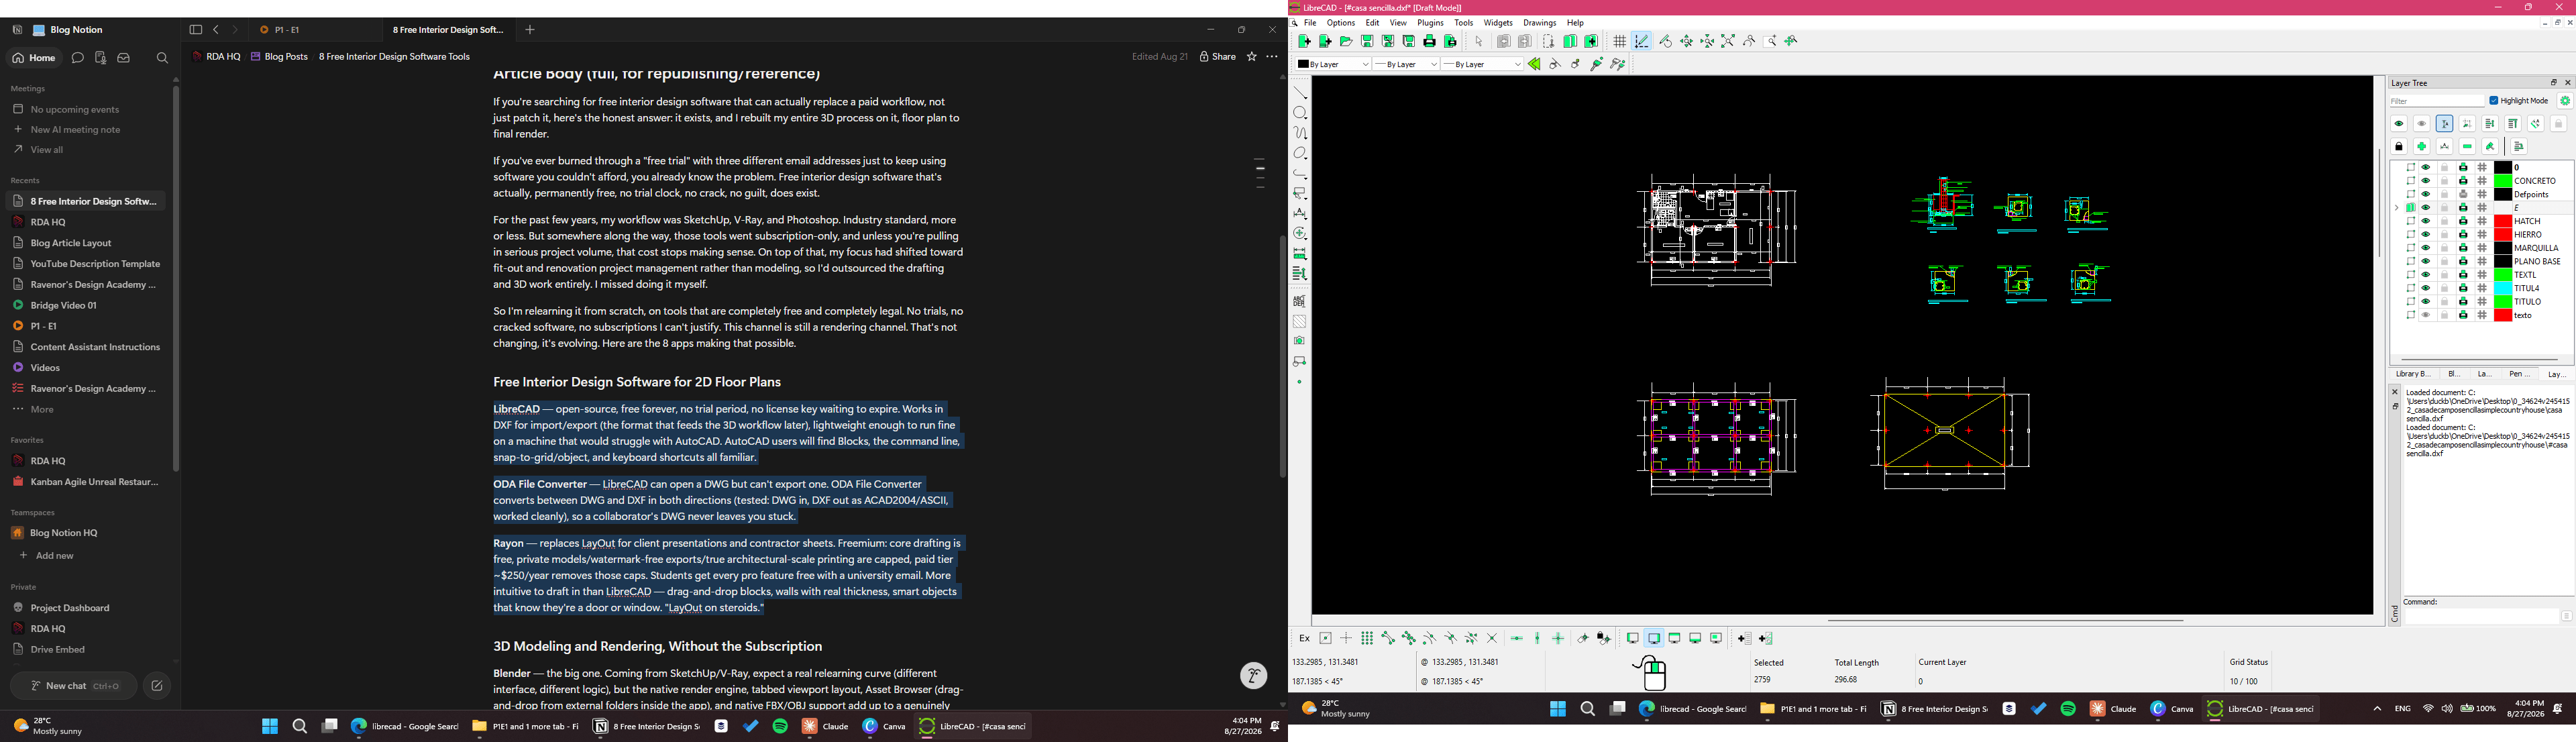
Task: Select the Circle tool in LibreCAD's left toolbar
Action: 1300,113
